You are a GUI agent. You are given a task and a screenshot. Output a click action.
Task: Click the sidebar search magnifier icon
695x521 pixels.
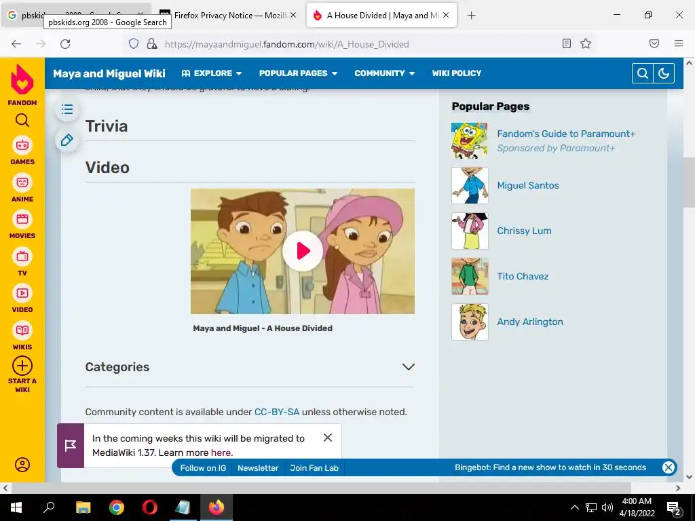tap(22, 120)
